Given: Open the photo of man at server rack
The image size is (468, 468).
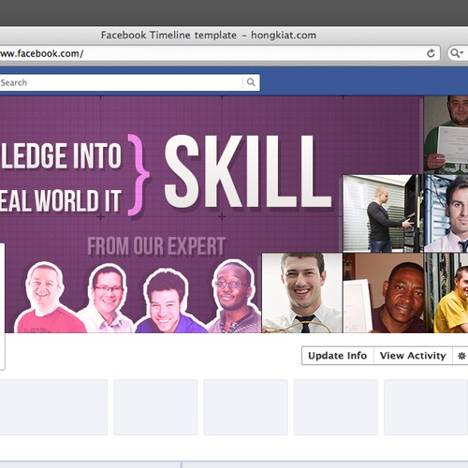Looking at the screenshot, I should (383, 213).
